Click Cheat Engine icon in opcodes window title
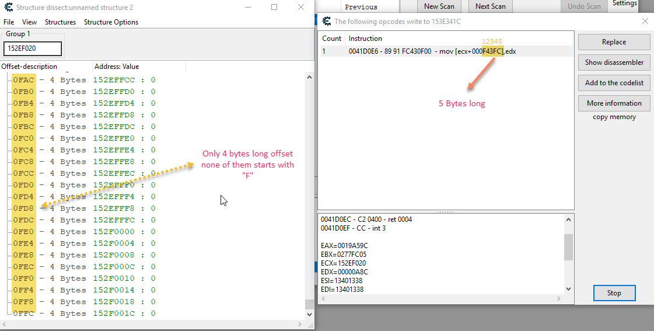Viewport: 654px width, 331px height. tap(327, 21)
